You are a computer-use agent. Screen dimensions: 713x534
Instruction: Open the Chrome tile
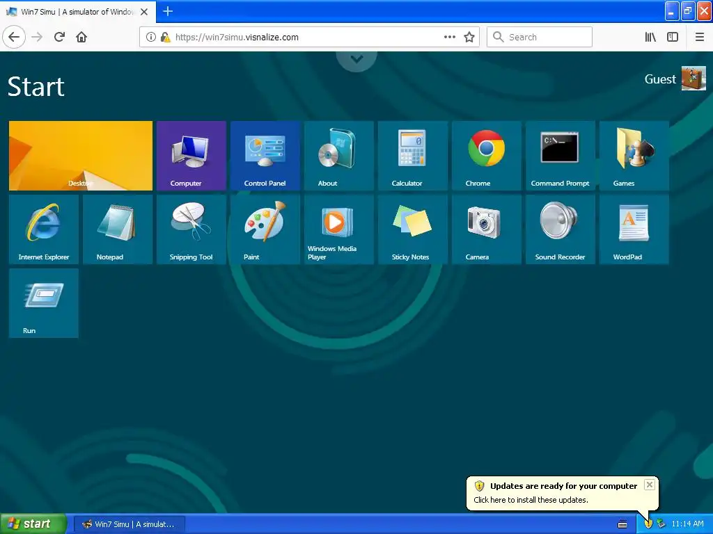[x=487, y=156]
